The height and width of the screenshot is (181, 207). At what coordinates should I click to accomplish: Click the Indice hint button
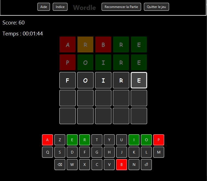(60, 7)
